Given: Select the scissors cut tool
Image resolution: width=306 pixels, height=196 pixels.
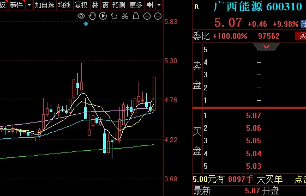Looking at the screenshot, I should point(125,16).
